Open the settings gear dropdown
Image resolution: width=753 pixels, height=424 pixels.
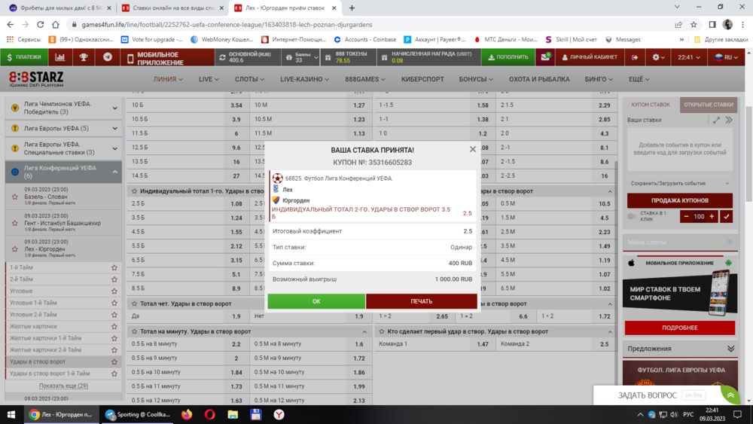pos(658,57)
